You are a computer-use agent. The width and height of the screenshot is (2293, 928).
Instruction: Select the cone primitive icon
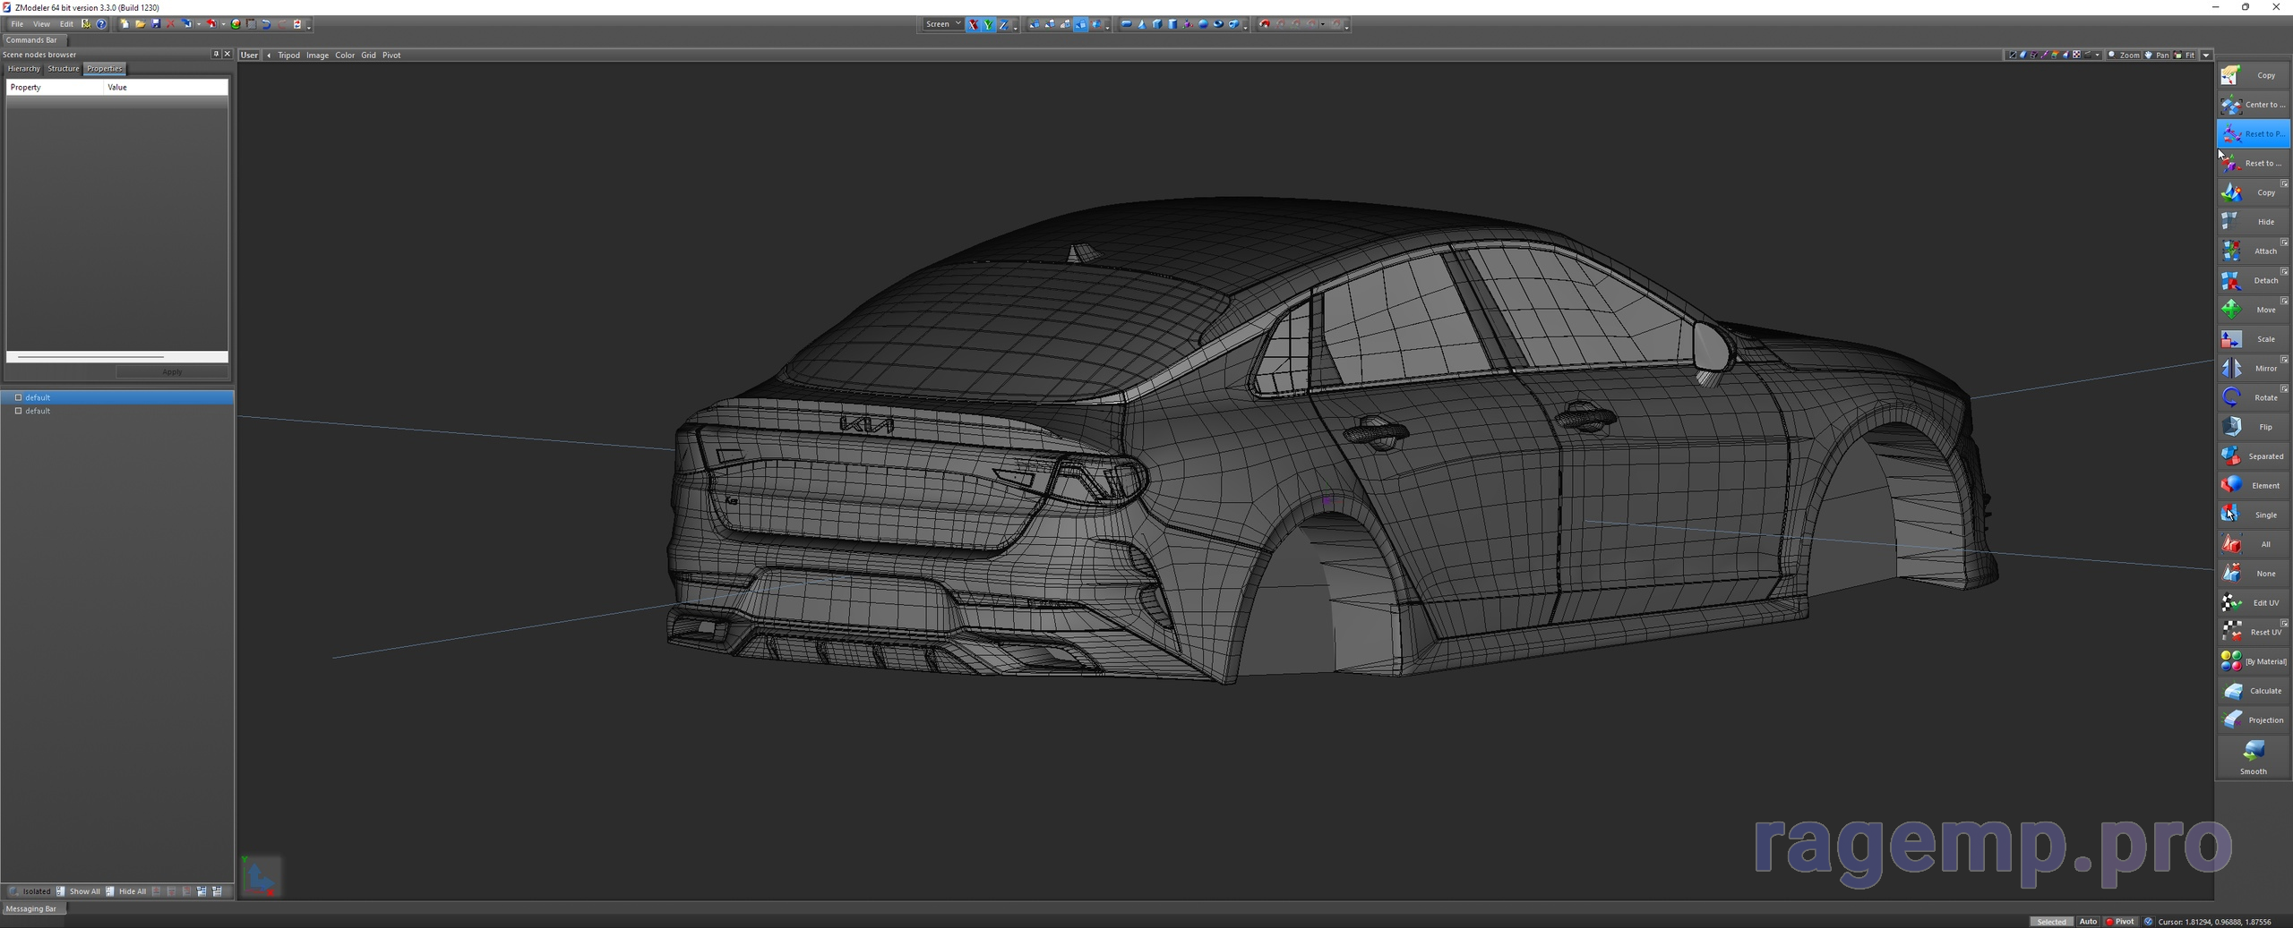(x=1142, y=24)
